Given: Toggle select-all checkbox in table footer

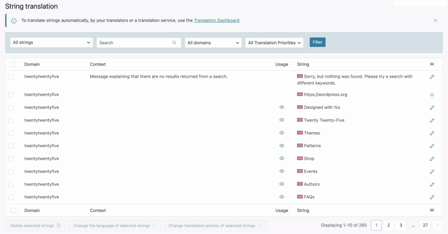Looking at the screenshot, I should pos(14,210).
